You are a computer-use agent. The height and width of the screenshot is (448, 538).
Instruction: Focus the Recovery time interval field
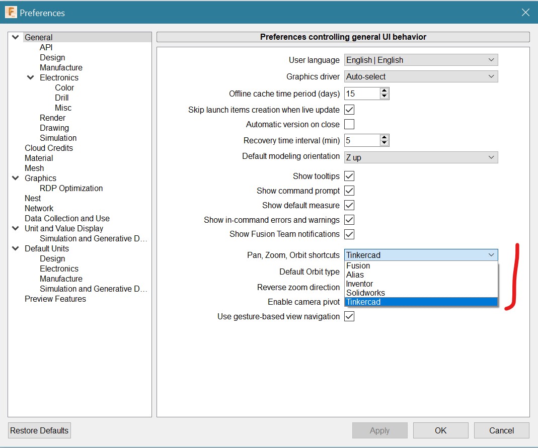362,140
